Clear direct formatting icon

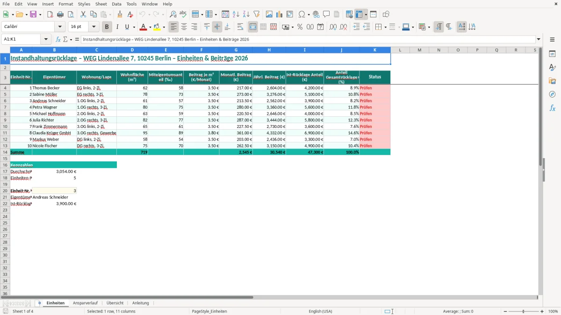pyautogui.click(x=130, y=14)
